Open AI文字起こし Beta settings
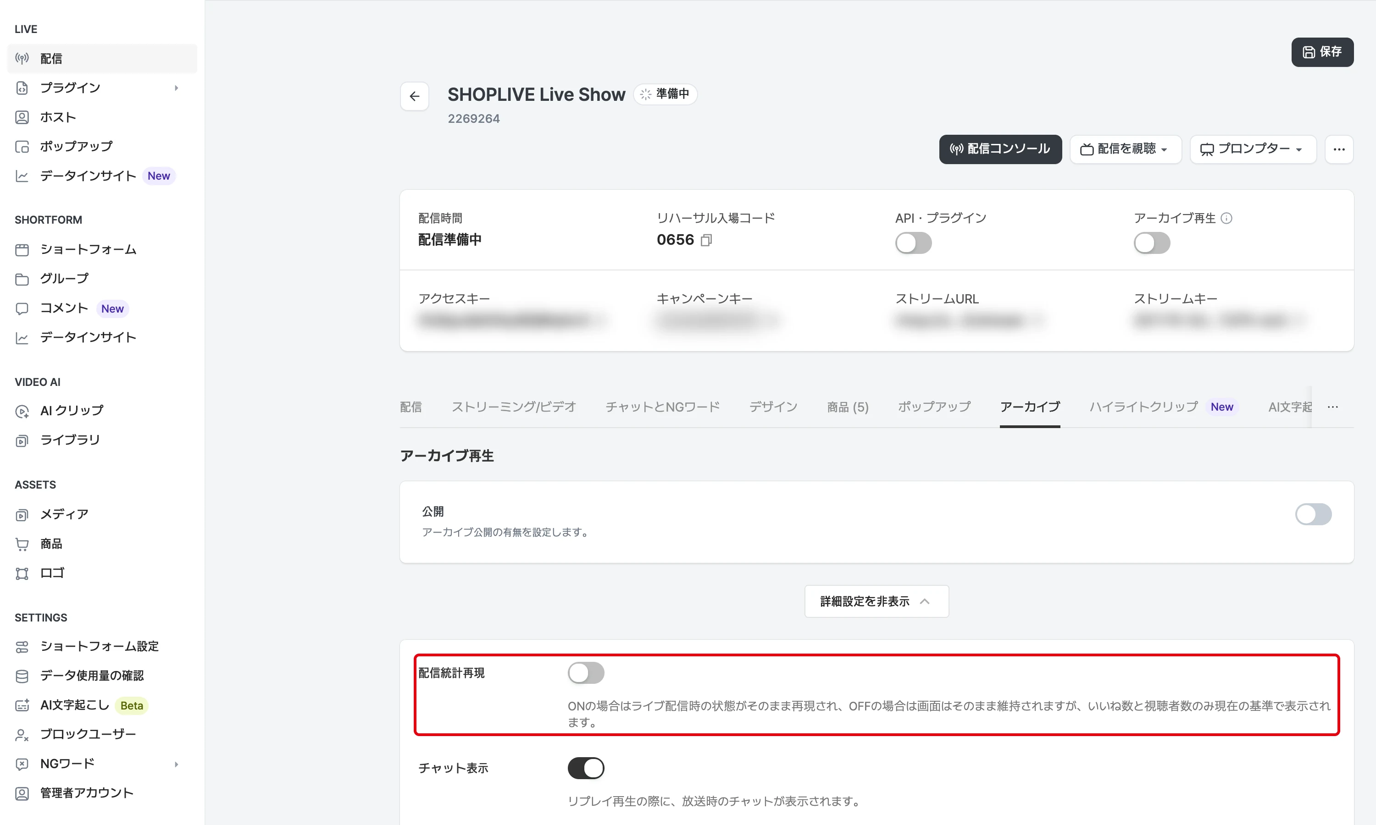 [x=102, y=705]
